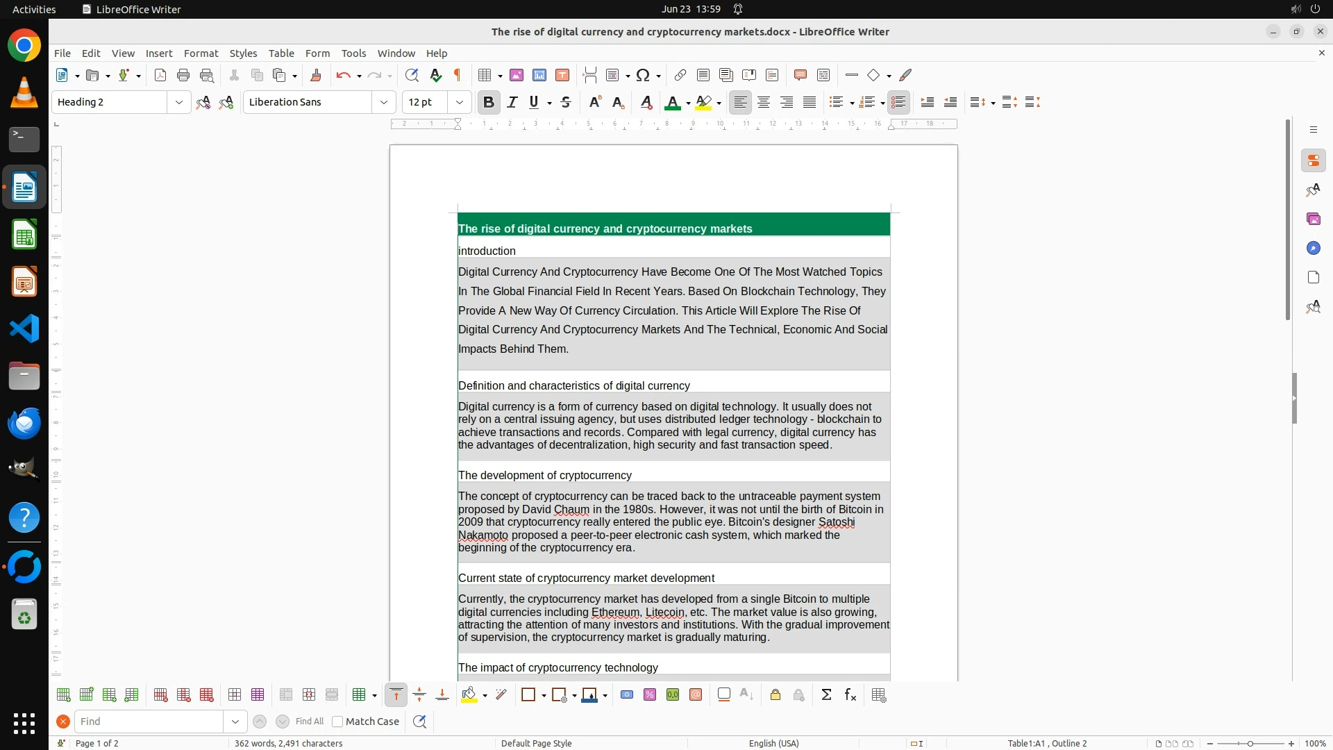Screen dimensions: 1333x750
Task: Click the Find All button
Action: 310,722
